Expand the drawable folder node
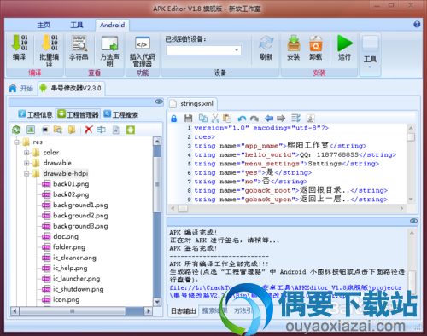This screenshot has height=336, width=427. click(26, 163)
